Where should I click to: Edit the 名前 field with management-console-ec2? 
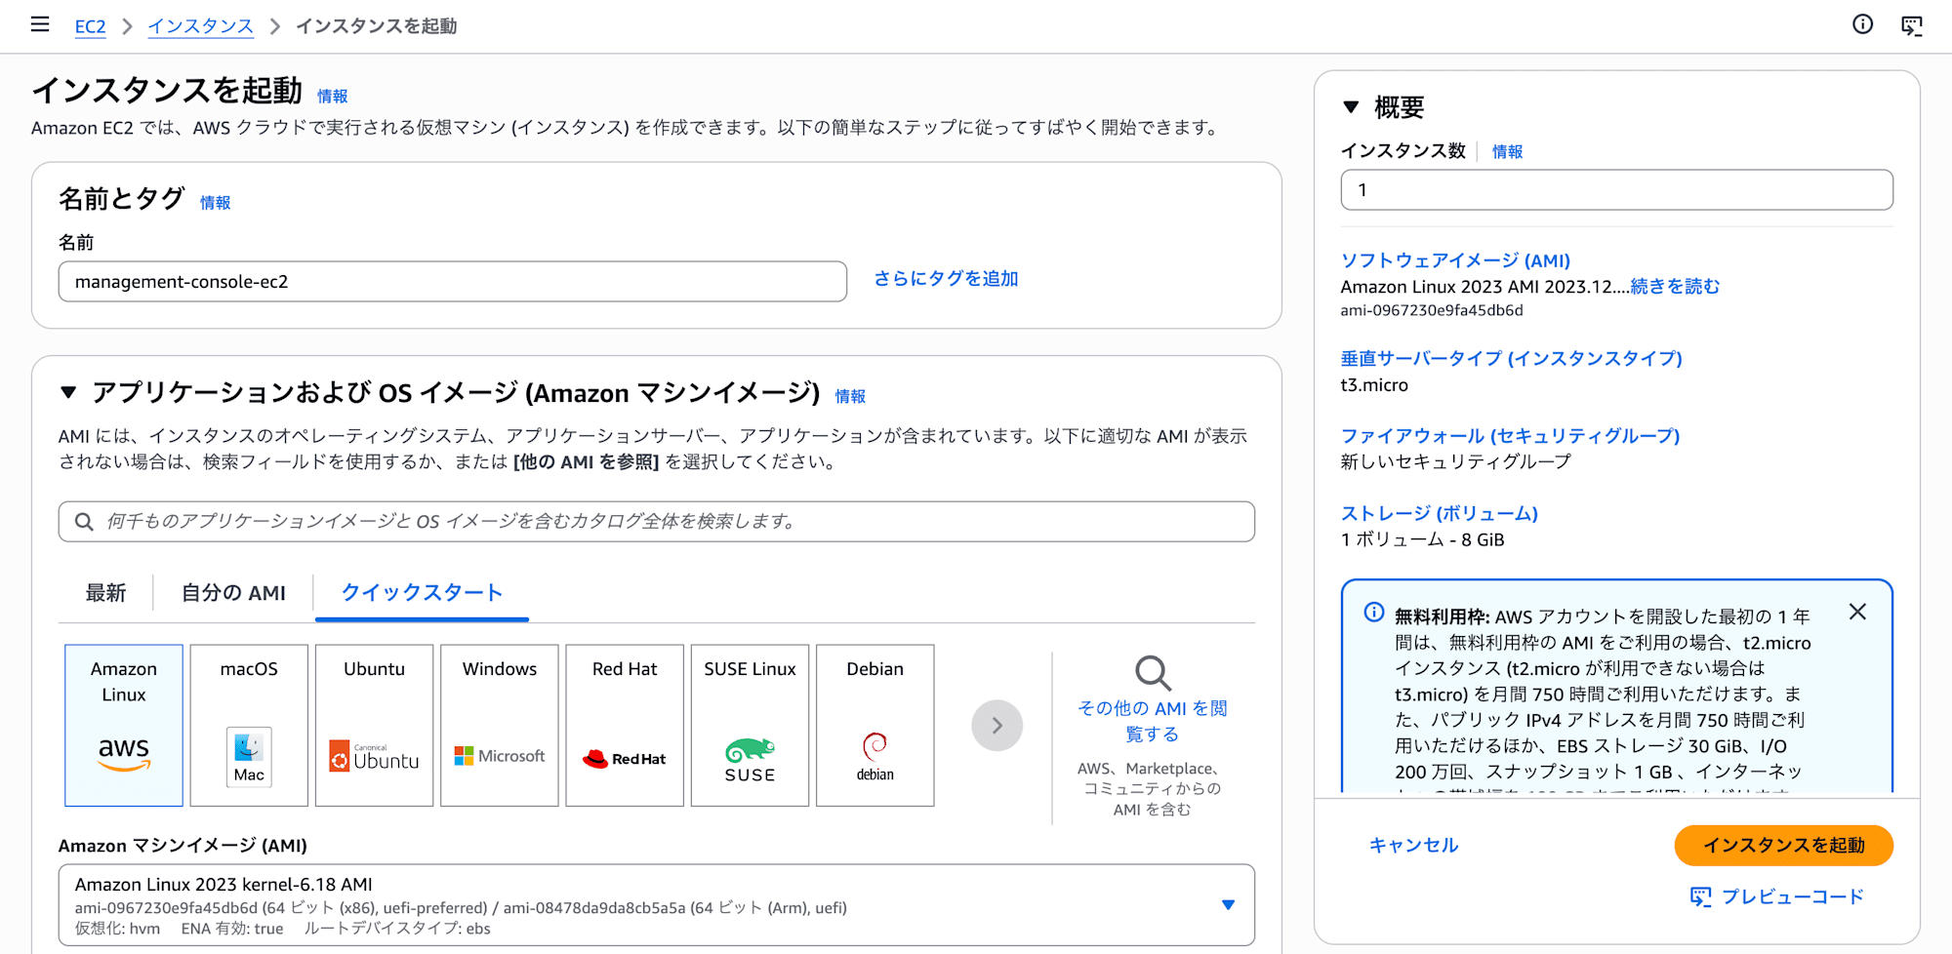tap(453, 281)
